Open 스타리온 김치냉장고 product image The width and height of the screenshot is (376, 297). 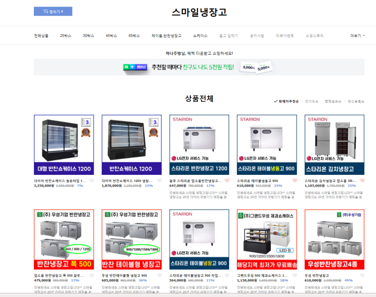[335, 145]
